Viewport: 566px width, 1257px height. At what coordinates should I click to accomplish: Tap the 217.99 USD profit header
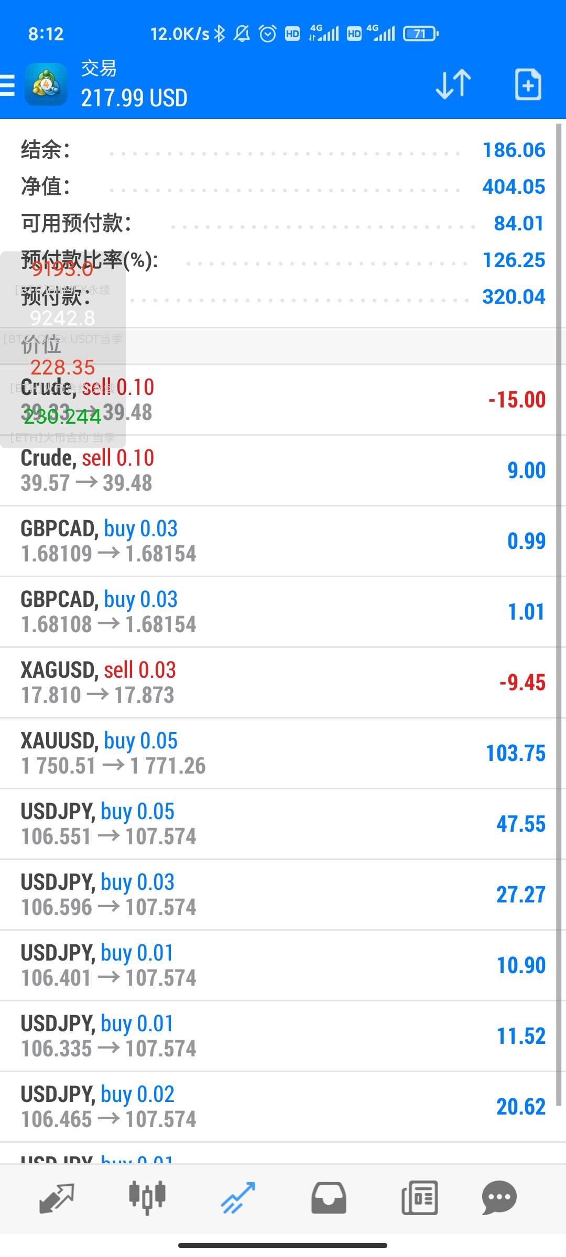(134, 98)
